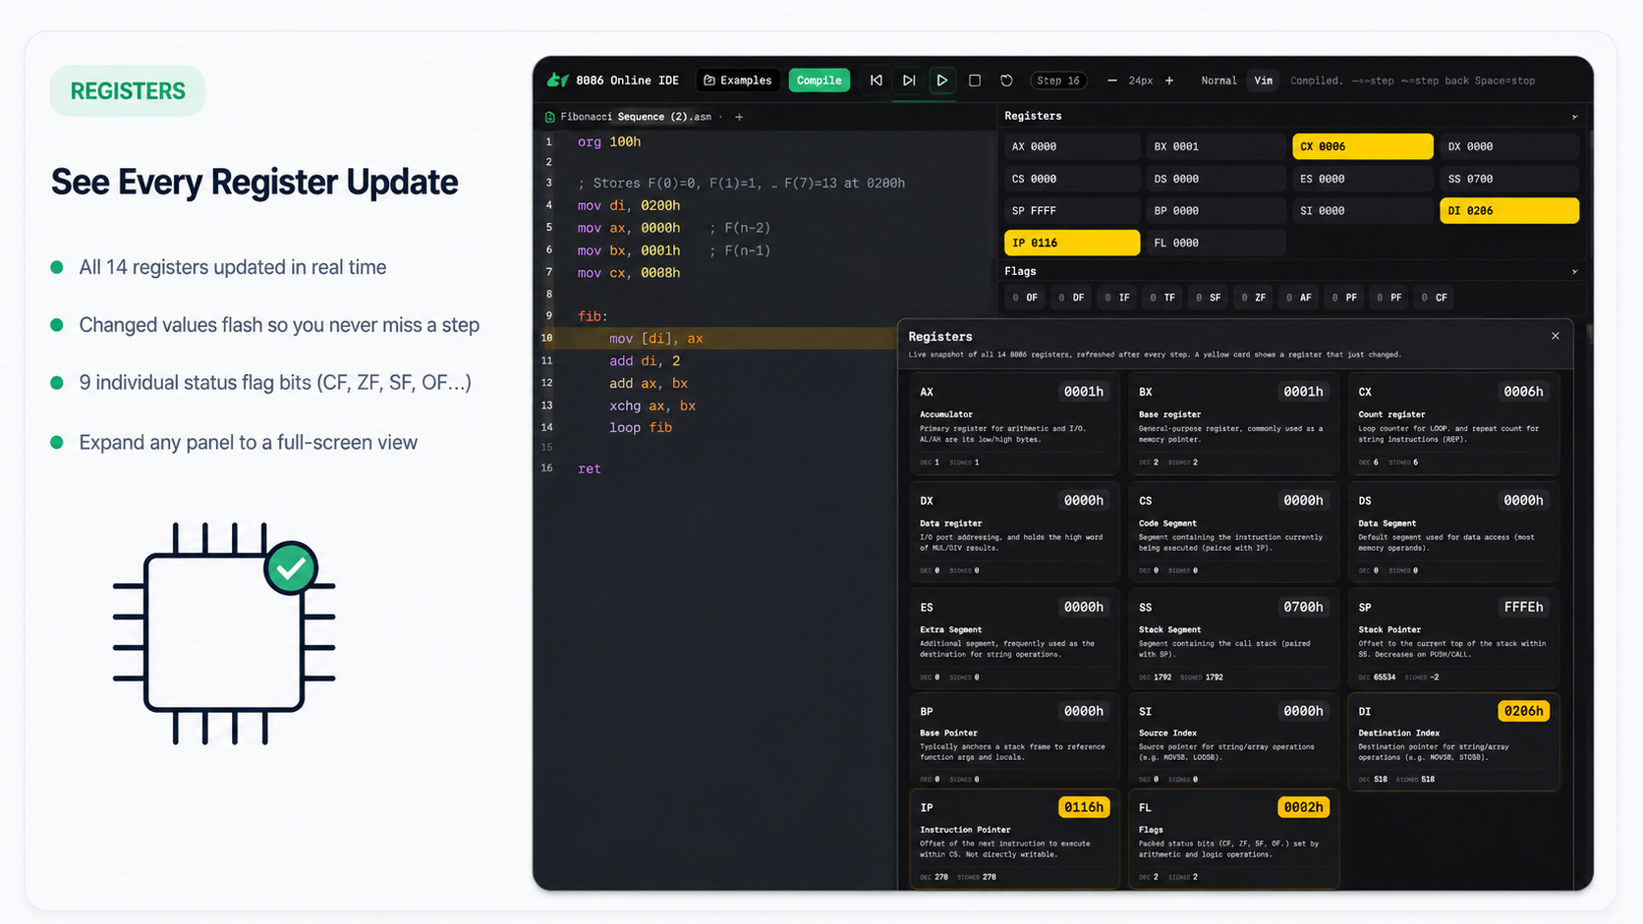Select the highlighted IP 0116 register chip
The width and height of the screenshot is (1643, 924).
point(1072,243)
